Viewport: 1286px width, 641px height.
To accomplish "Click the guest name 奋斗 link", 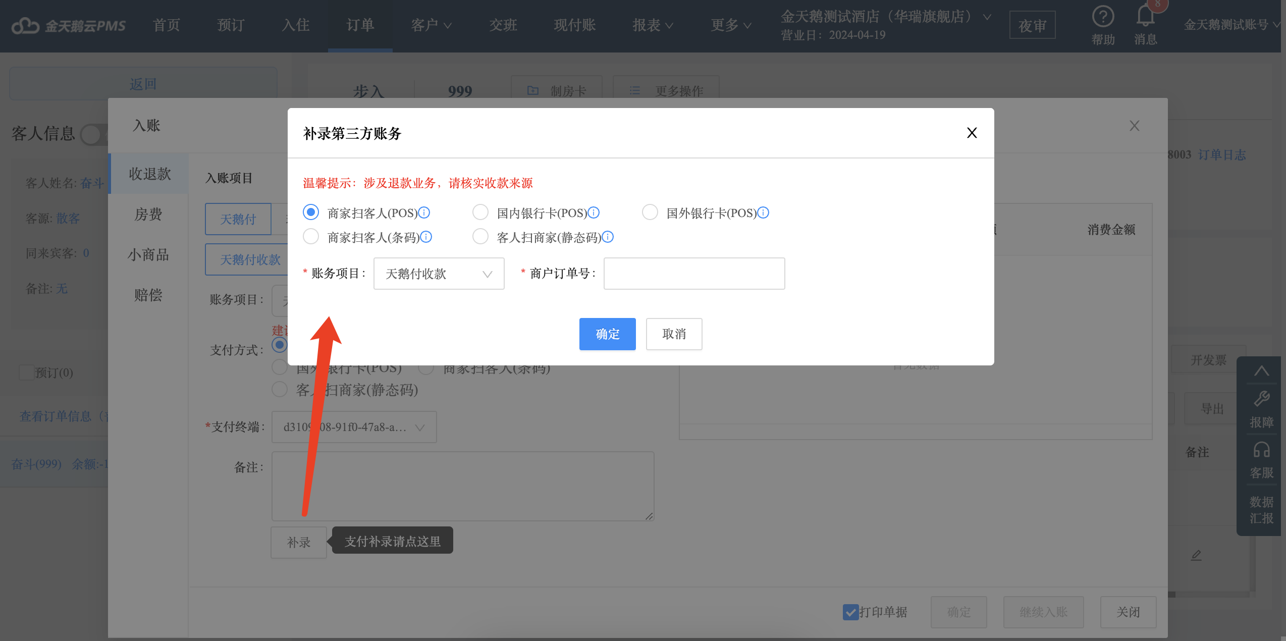I will coord(92,183).
